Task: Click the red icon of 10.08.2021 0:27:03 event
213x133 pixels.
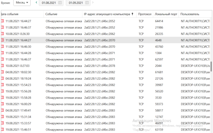Action: 2,66
